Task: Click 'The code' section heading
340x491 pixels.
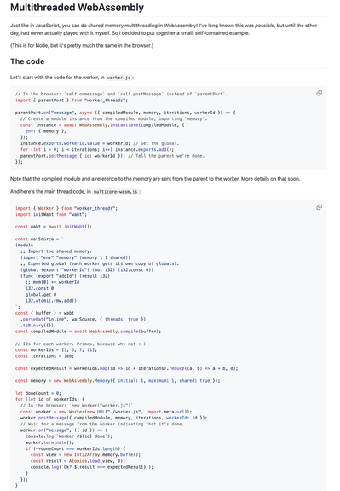Action: [x=27, y=61]
